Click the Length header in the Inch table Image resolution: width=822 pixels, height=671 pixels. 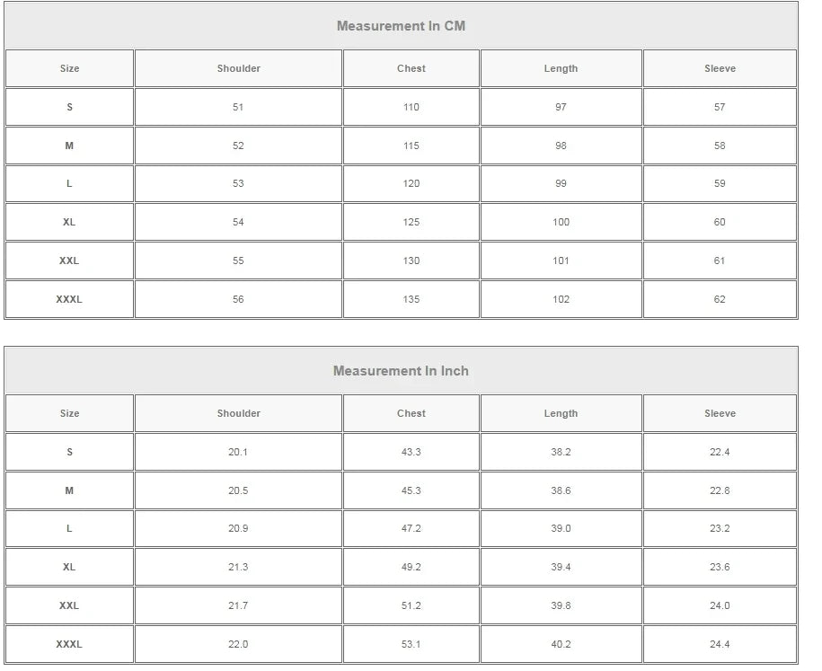pyautogui.click(x=561, y=413)
